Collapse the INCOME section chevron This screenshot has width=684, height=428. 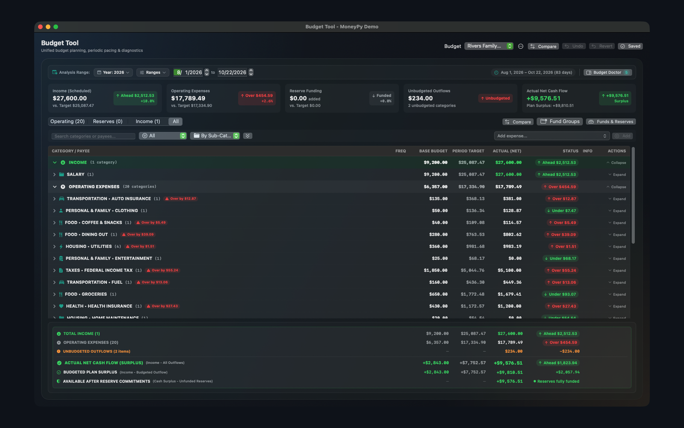pos(55,163)
